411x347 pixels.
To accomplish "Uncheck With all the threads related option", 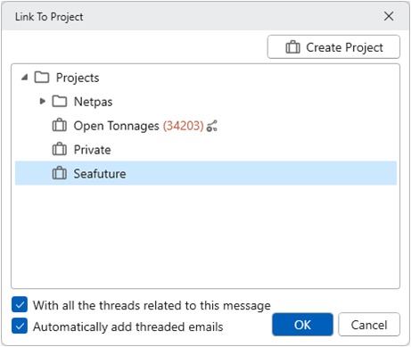I will pyautogui.click(x=20, y=304).
